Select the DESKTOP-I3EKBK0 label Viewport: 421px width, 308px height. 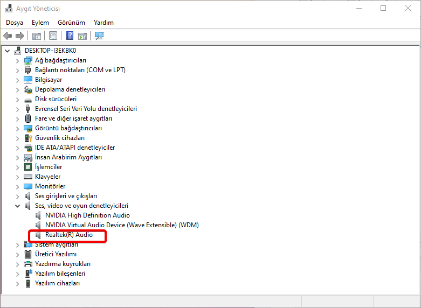click(51, 51)
